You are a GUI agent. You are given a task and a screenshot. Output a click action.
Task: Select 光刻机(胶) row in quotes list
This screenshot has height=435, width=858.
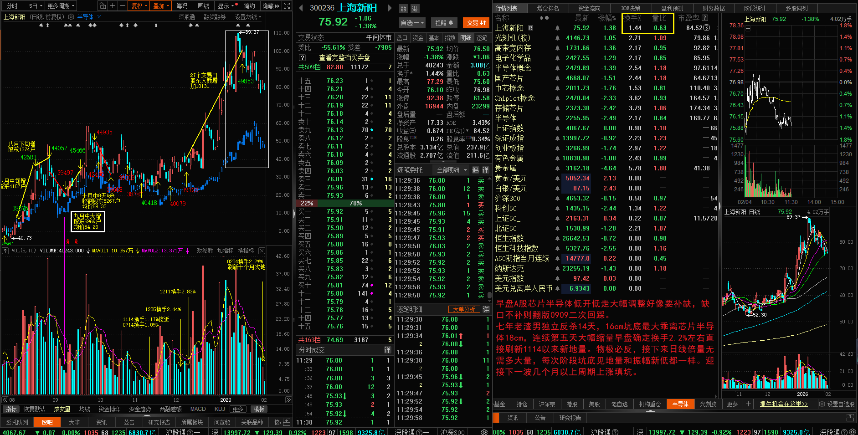[513, 38]
